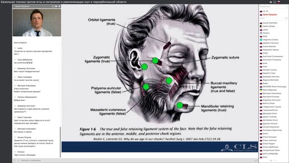The image size is (289, 163).
Task: Select Владимир Золотухин's blepharoplasty message
Action: pos(27,70)
